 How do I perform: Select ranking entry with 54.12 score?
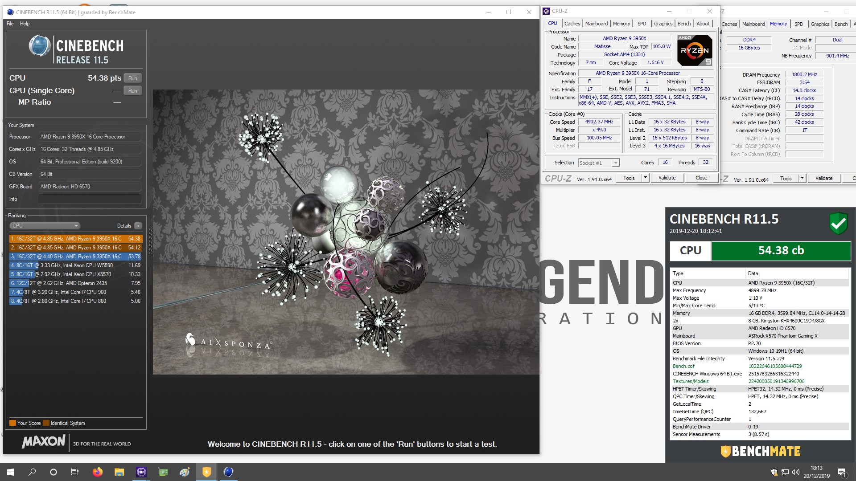pos(75,248)
